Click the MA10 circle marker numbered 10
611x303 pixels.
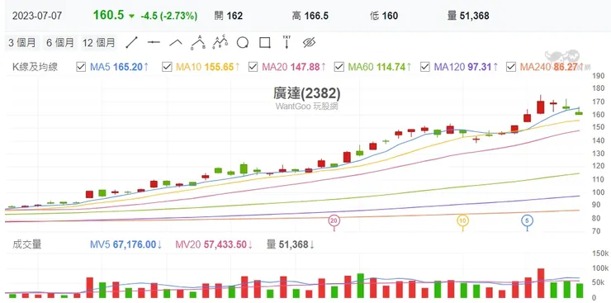click(x=462, y=220)
